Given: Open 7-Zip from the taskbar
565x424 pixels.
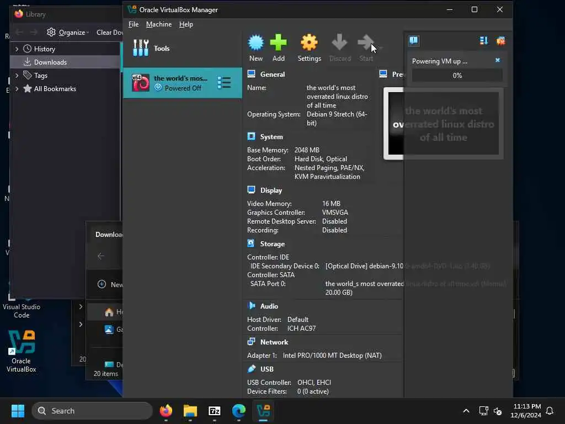Looking at the screenshot, I should pos(215,411).
